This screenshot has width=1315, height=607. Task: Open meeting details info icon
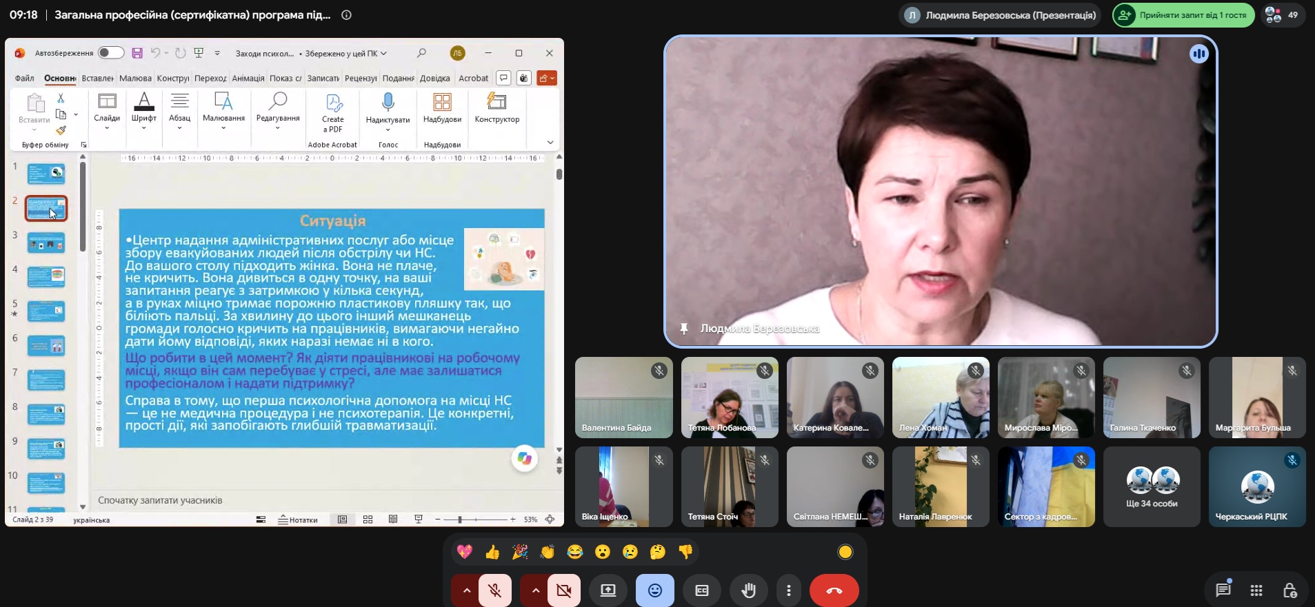pyautogui.click(x=347, y=14)
